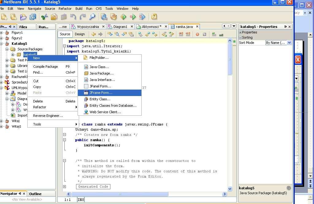Image resolution: width=314 pixels, height=204 pixels.
Task: Switch to the Wypozyczalnia editor tab
Action: point(88,27)
